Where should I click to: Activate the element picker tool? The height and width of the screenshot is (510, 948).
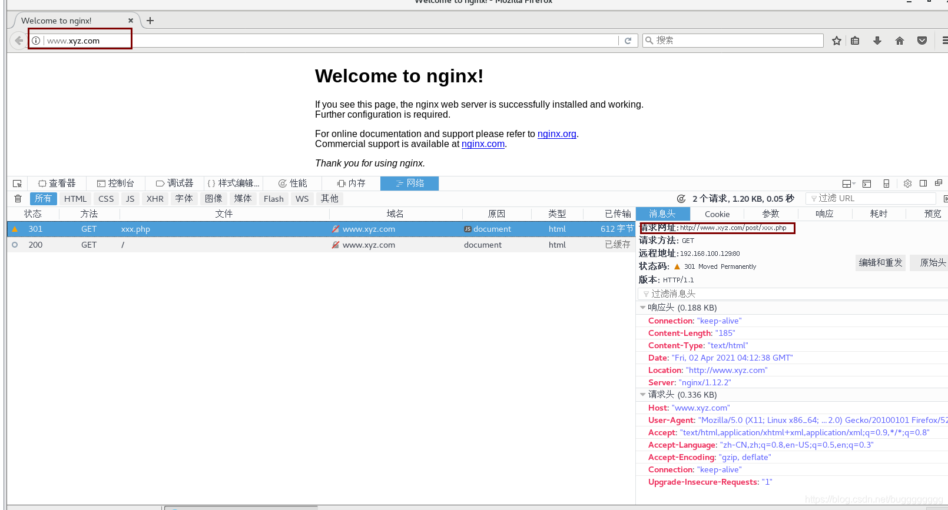pos(17,184)
